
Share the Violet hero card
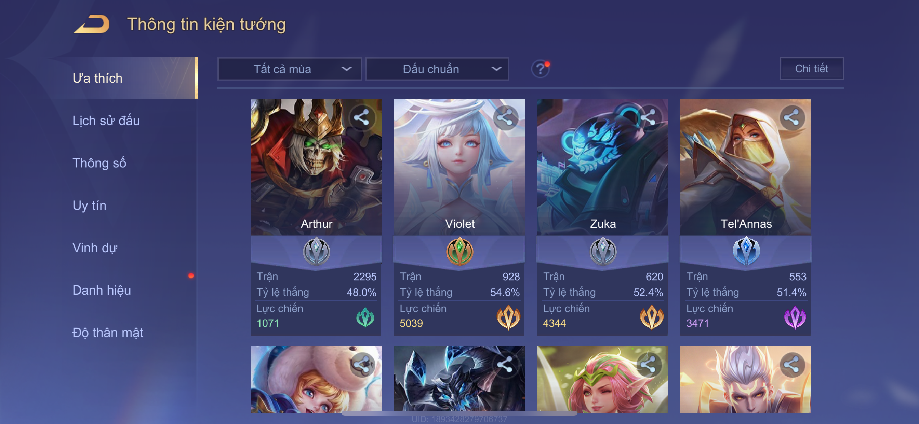coord(505,117)
